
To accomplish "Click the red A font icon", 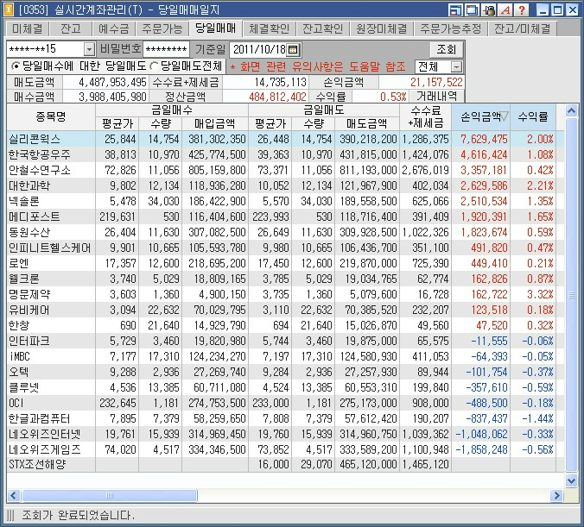I will (505, 10).
